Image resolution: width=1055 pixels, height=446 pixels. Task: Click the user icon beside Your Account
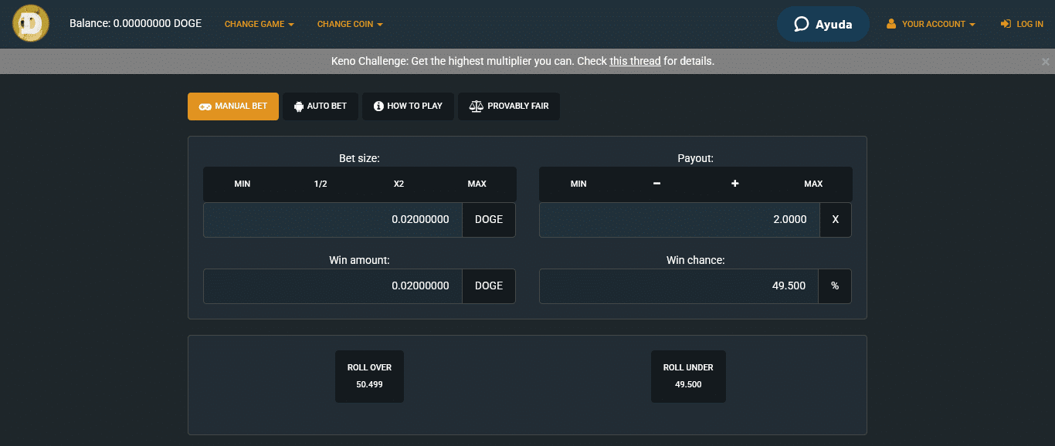pyautogui.click(x=893, y=23)
